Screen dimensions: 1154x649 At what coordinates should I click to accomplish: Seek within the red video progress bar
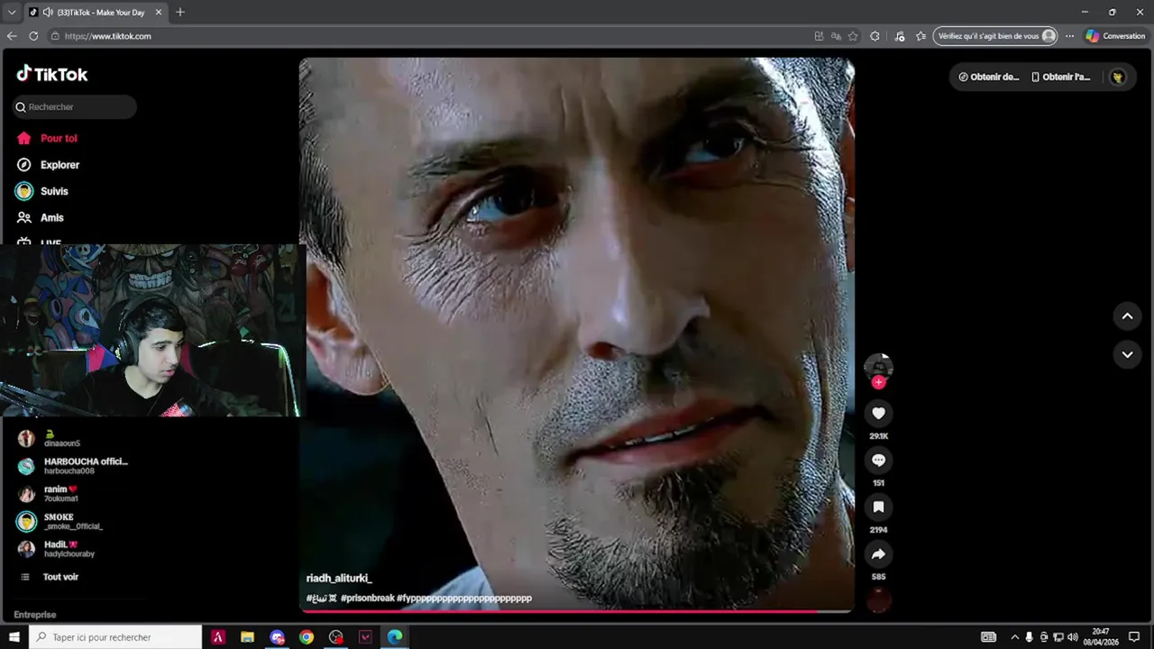577,611
